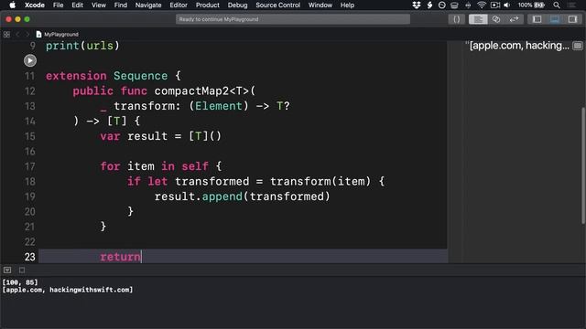The width and height of the screenshot is (586, 329).
Task: Open the Navigate menu
Action: pos(148,5)
